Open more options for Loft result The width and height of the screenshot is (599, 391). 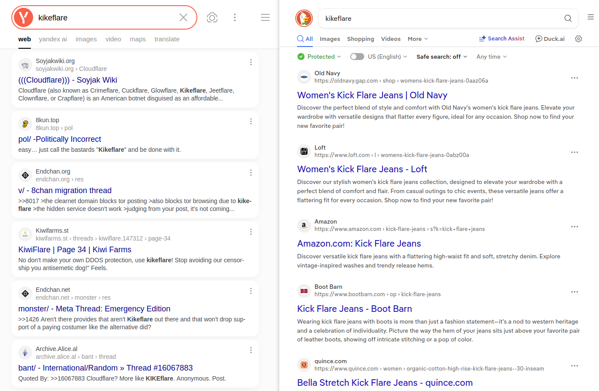[x=575, y=152]
